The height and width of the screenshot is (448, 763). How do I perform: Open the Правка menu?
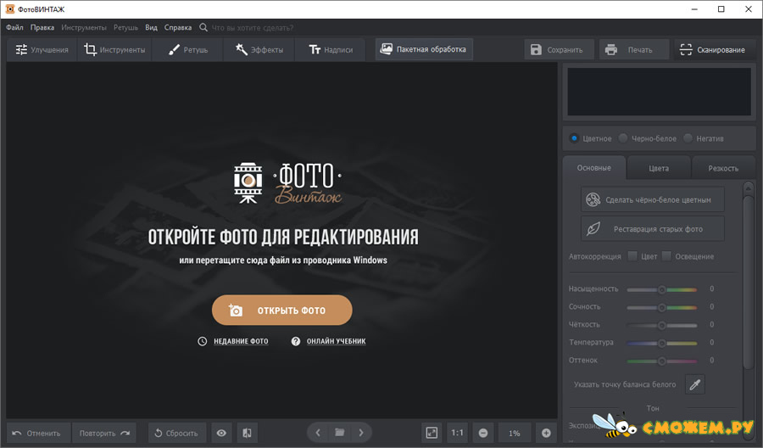[x=42, y=27]
